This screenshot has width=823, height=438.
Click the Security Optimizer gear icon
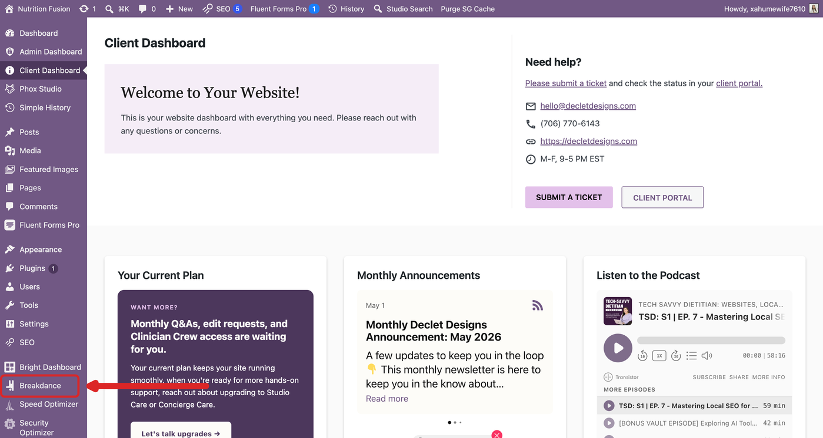(x=9, y=423)
